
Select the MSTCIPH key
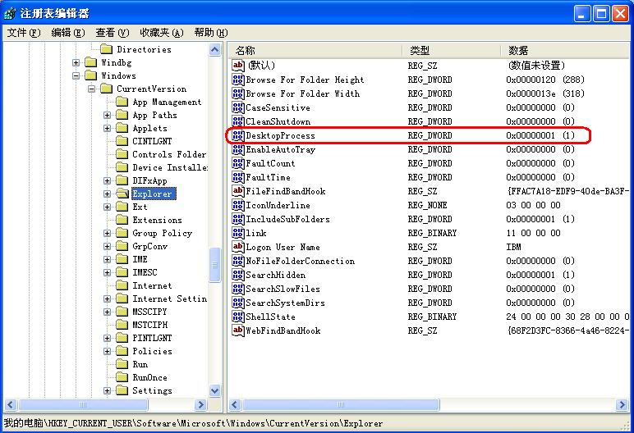point(149,325)
